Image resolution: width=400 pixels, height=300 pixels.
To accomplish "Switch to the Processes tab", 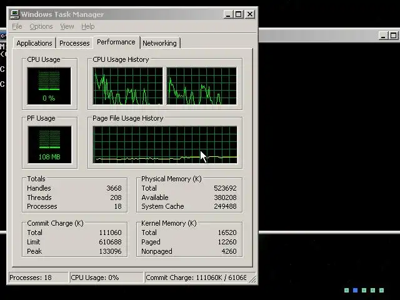I will [x=74, y=43].
